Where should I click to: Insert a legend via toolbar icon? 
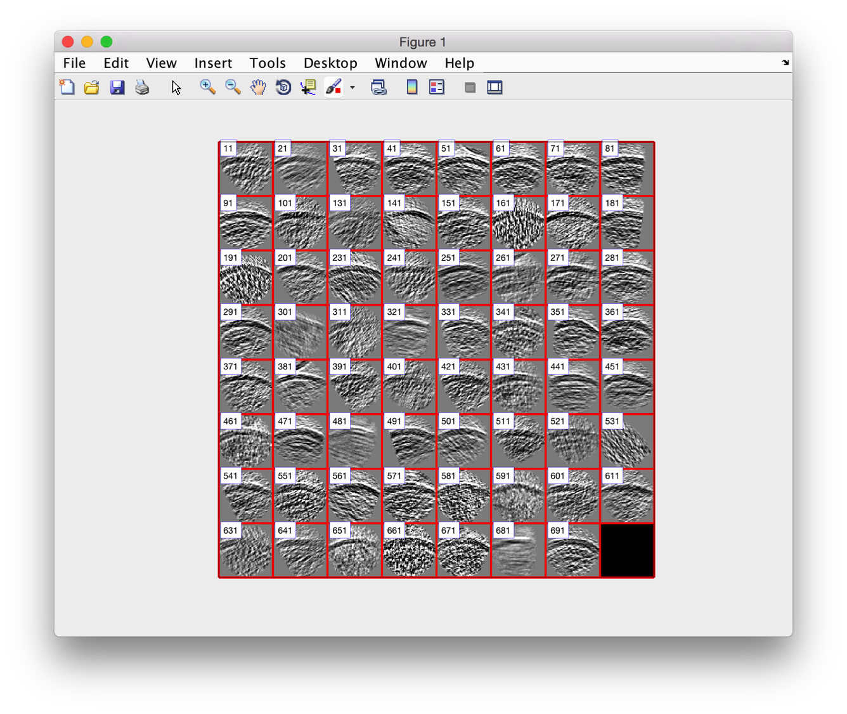coord(437,87)
